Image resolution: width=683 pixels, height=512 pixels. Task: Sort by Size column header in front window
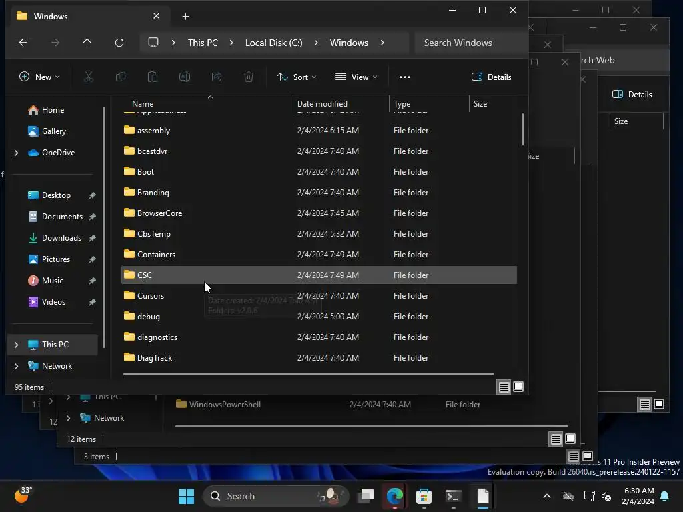(x=493, y=104)
